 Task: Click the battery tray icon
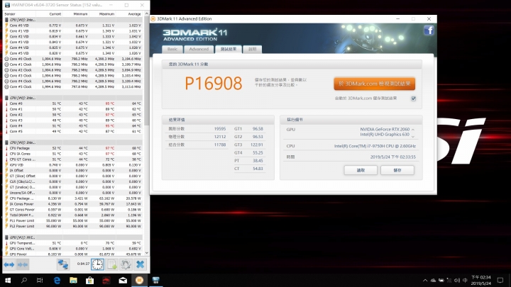click(x=441, y=281)
